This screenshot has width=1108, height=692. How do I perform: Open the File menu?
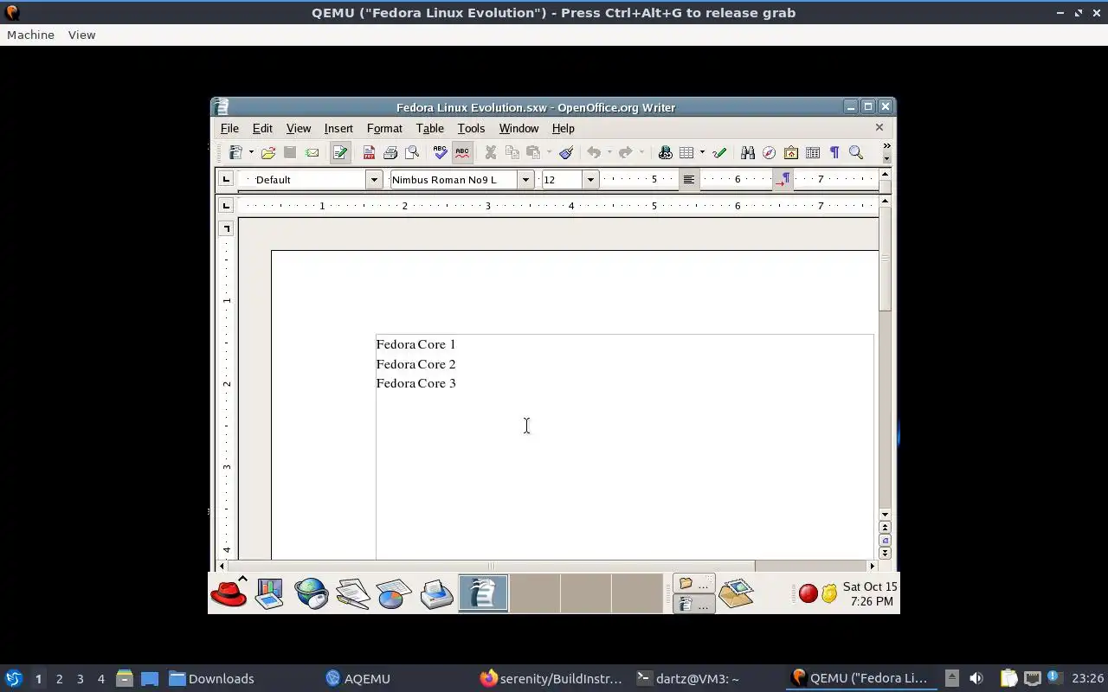pos(229,128)
